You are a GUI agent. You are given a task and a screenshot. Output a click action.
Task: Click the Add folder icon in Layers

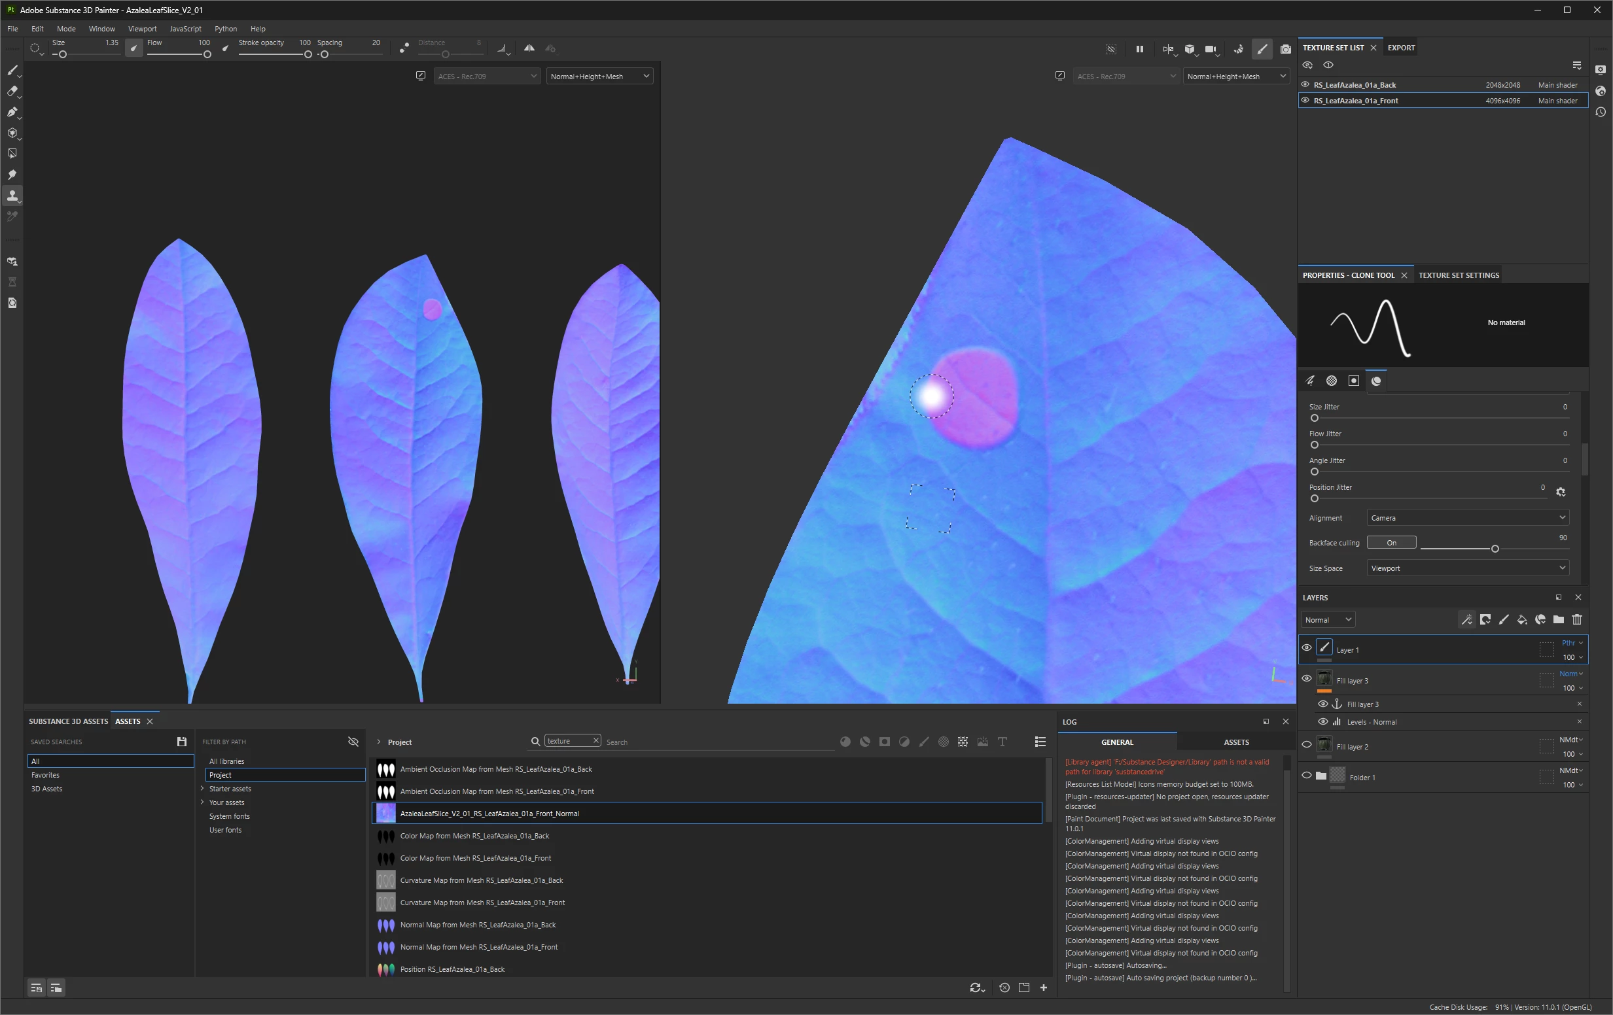(1559, 619)
